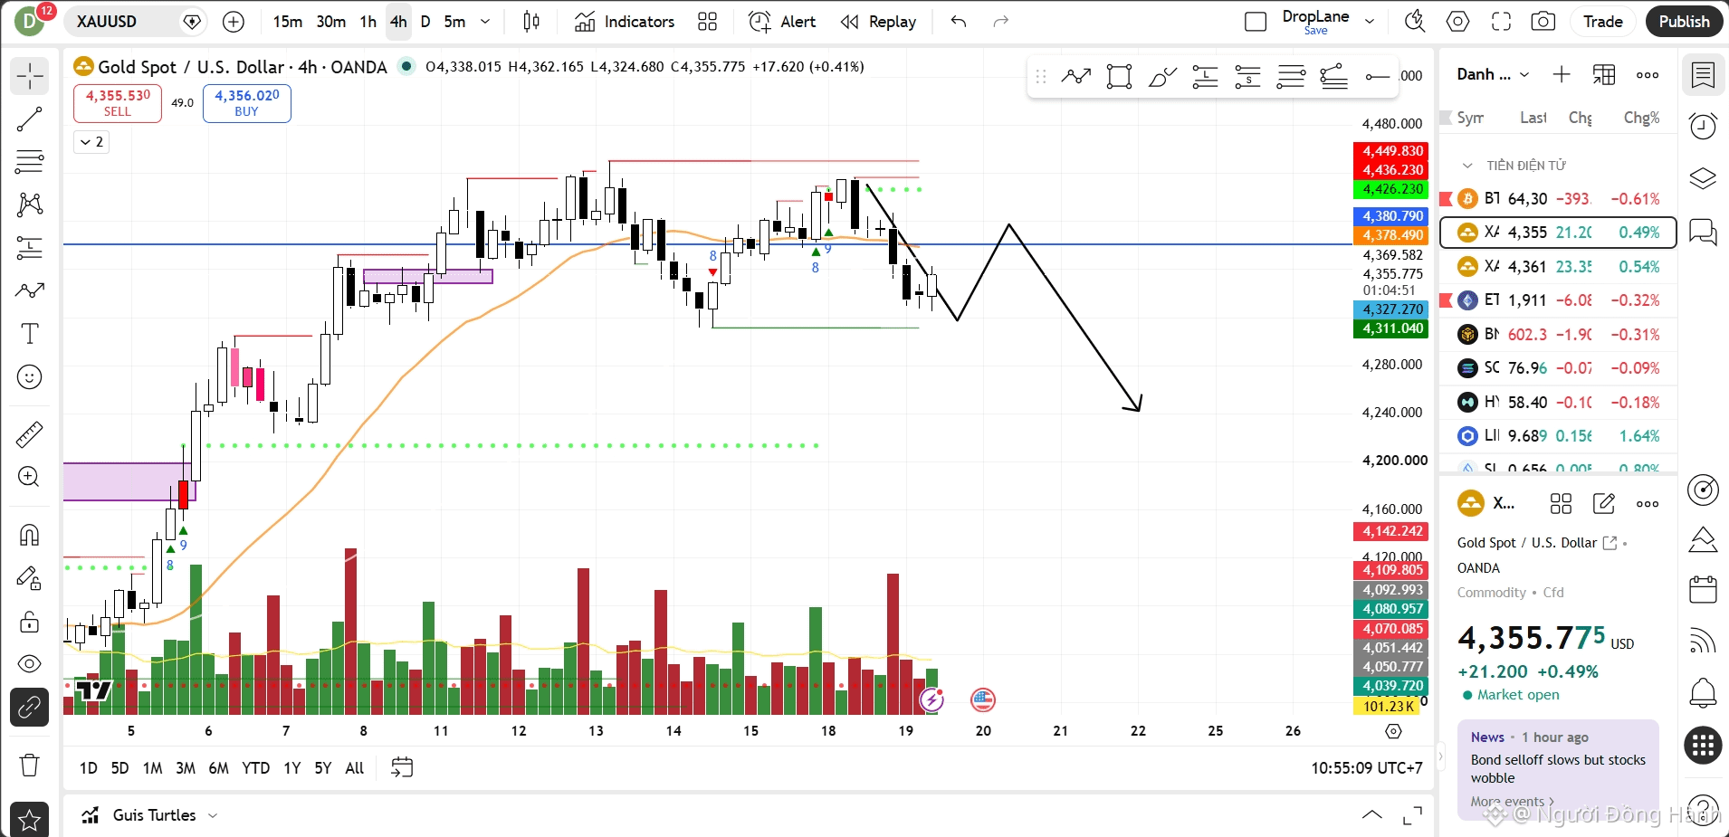Open the More events news link
The image size is (1729, 837).
(1512, 802)
